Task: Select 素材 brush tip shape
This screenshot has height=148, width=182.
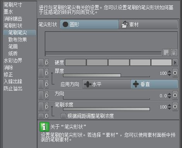Action: [x=148, y=24]
